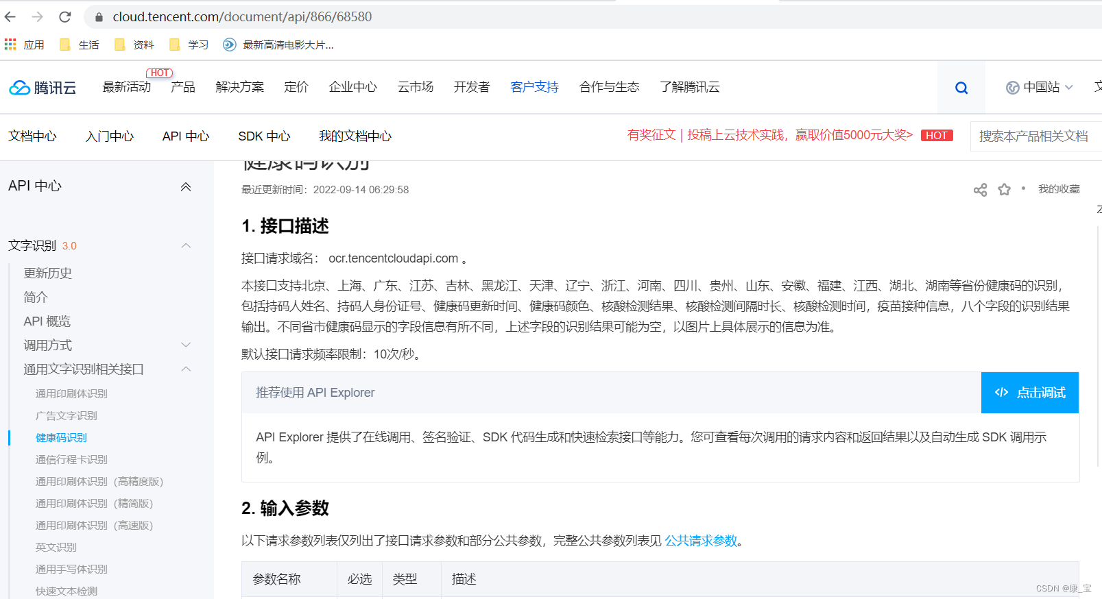Open 更新历史 in the sidebar

pyautogui.click(x=48, y=273)
